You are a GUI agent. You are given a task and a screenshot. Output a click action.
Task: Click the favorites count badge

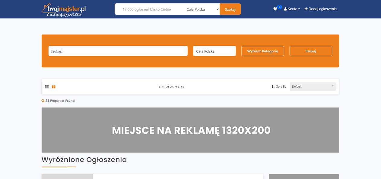(x=279, y=7)
